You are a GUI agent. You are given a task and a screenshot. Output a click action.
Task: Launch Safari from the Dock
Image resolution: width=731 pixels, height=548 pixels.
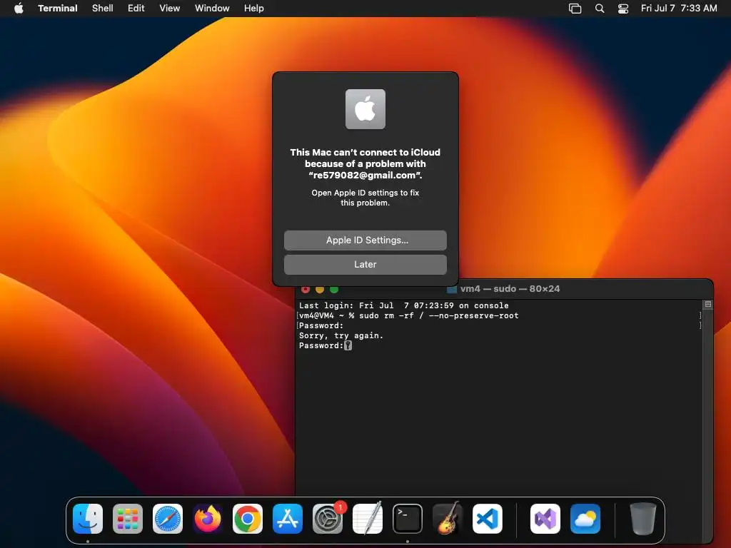(168, 519)
